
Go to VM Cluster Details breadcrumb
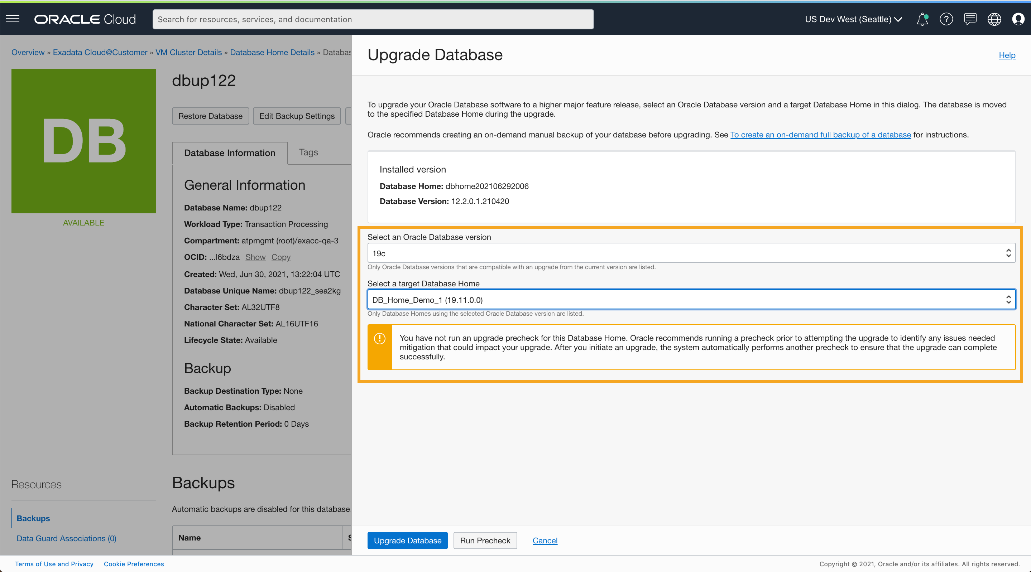tap(188, 52)
